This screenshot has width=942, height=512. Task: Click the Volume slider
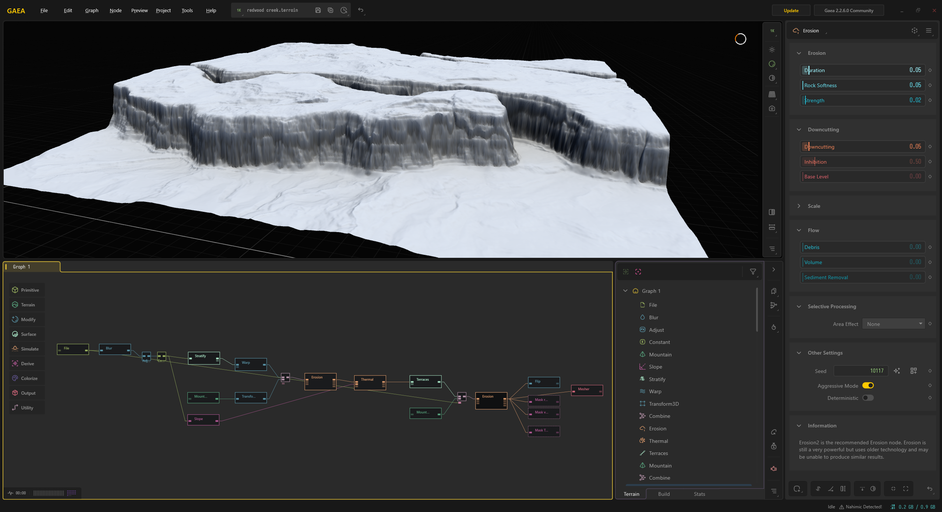pos(863,262)
